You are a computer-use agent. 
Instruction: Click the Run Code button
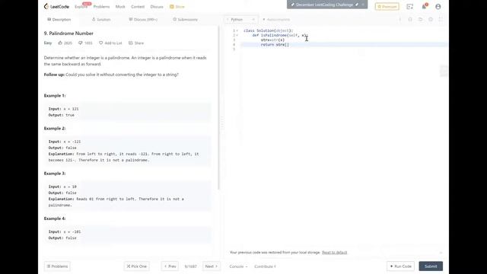point(400,266)
